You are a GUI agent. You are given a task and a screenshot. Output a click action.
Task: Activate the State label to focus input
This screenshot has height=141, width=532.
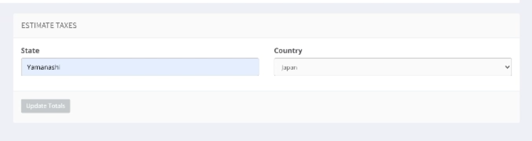click(x=30, y=50)
